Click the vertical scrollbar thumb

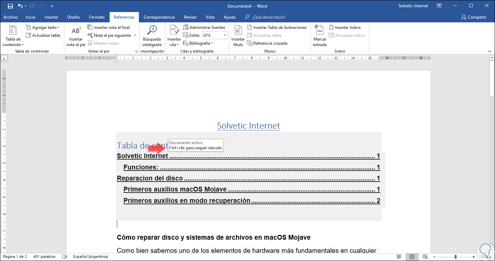[492, 79]
